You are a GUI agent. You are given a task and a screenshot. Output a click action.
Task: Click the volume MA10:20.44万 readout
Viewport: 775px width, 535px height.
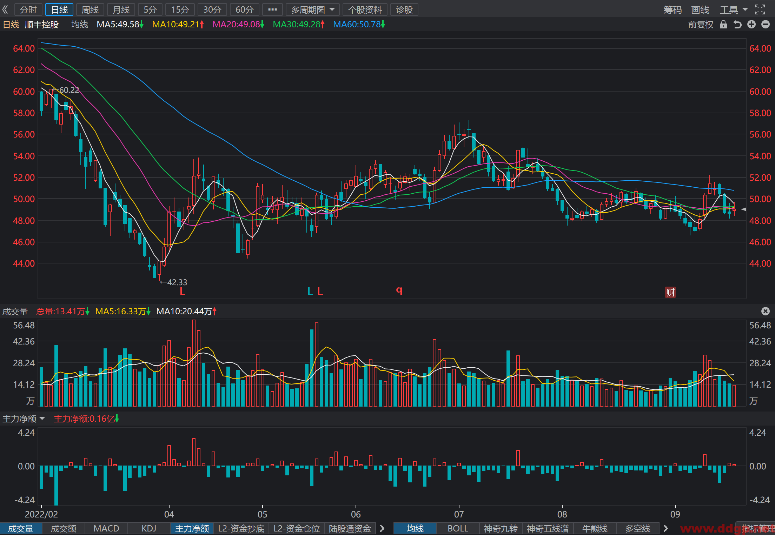[186, 311]
